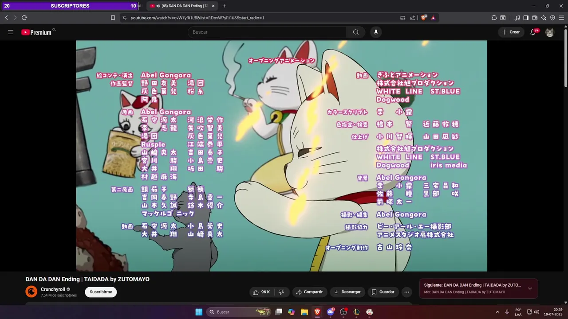Click the page vertical scrollbar
The width and height of the screenshot is (568, 319).
click(x=565, y=58)
